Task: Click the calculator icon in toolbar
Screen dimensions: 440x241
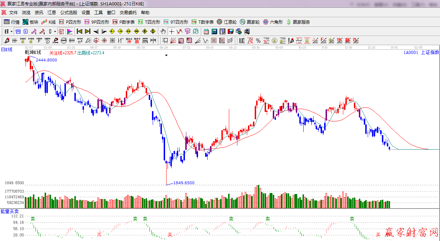Action: pos(214,31)
